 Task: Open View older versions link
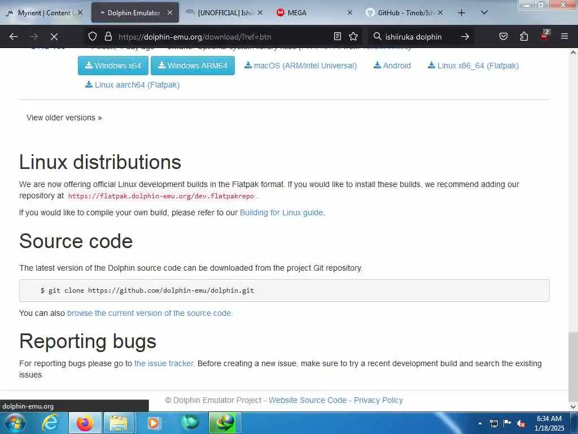coord(64,118)
